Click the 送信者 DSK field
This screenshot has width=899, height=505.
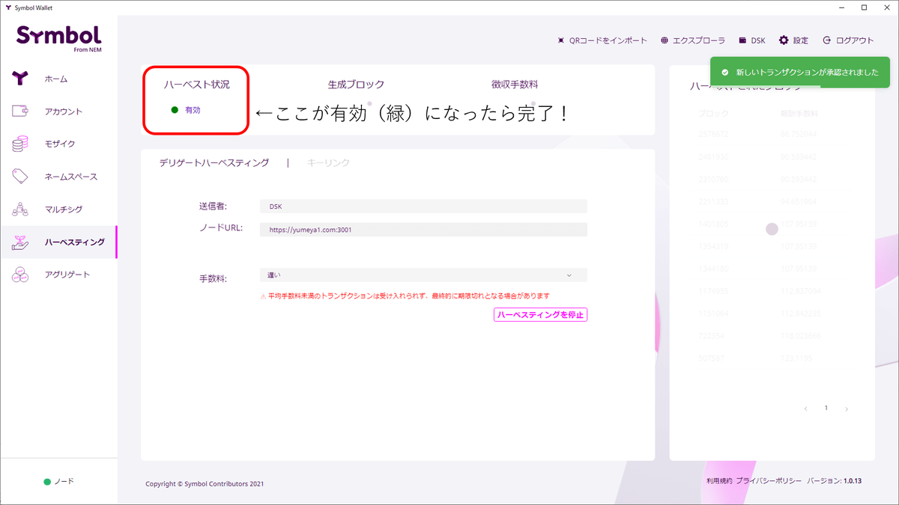(423, 206)
